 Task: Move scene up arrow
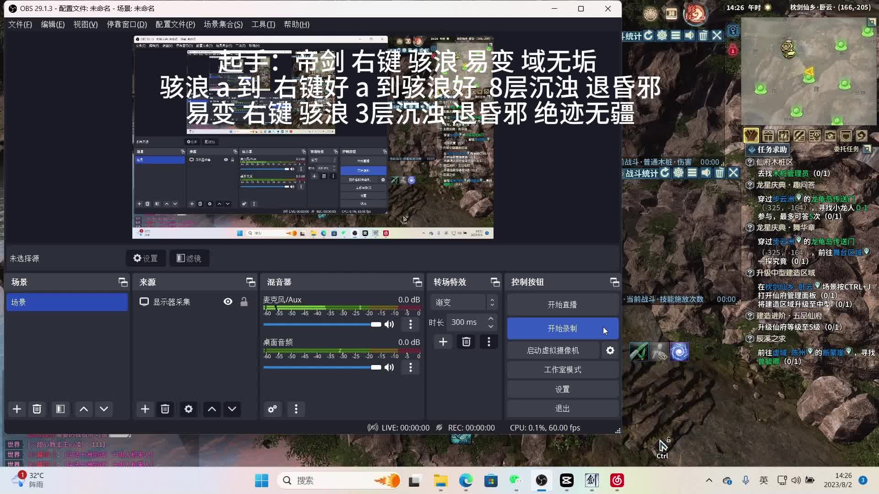pyautogui.click(x=84, y=409)
